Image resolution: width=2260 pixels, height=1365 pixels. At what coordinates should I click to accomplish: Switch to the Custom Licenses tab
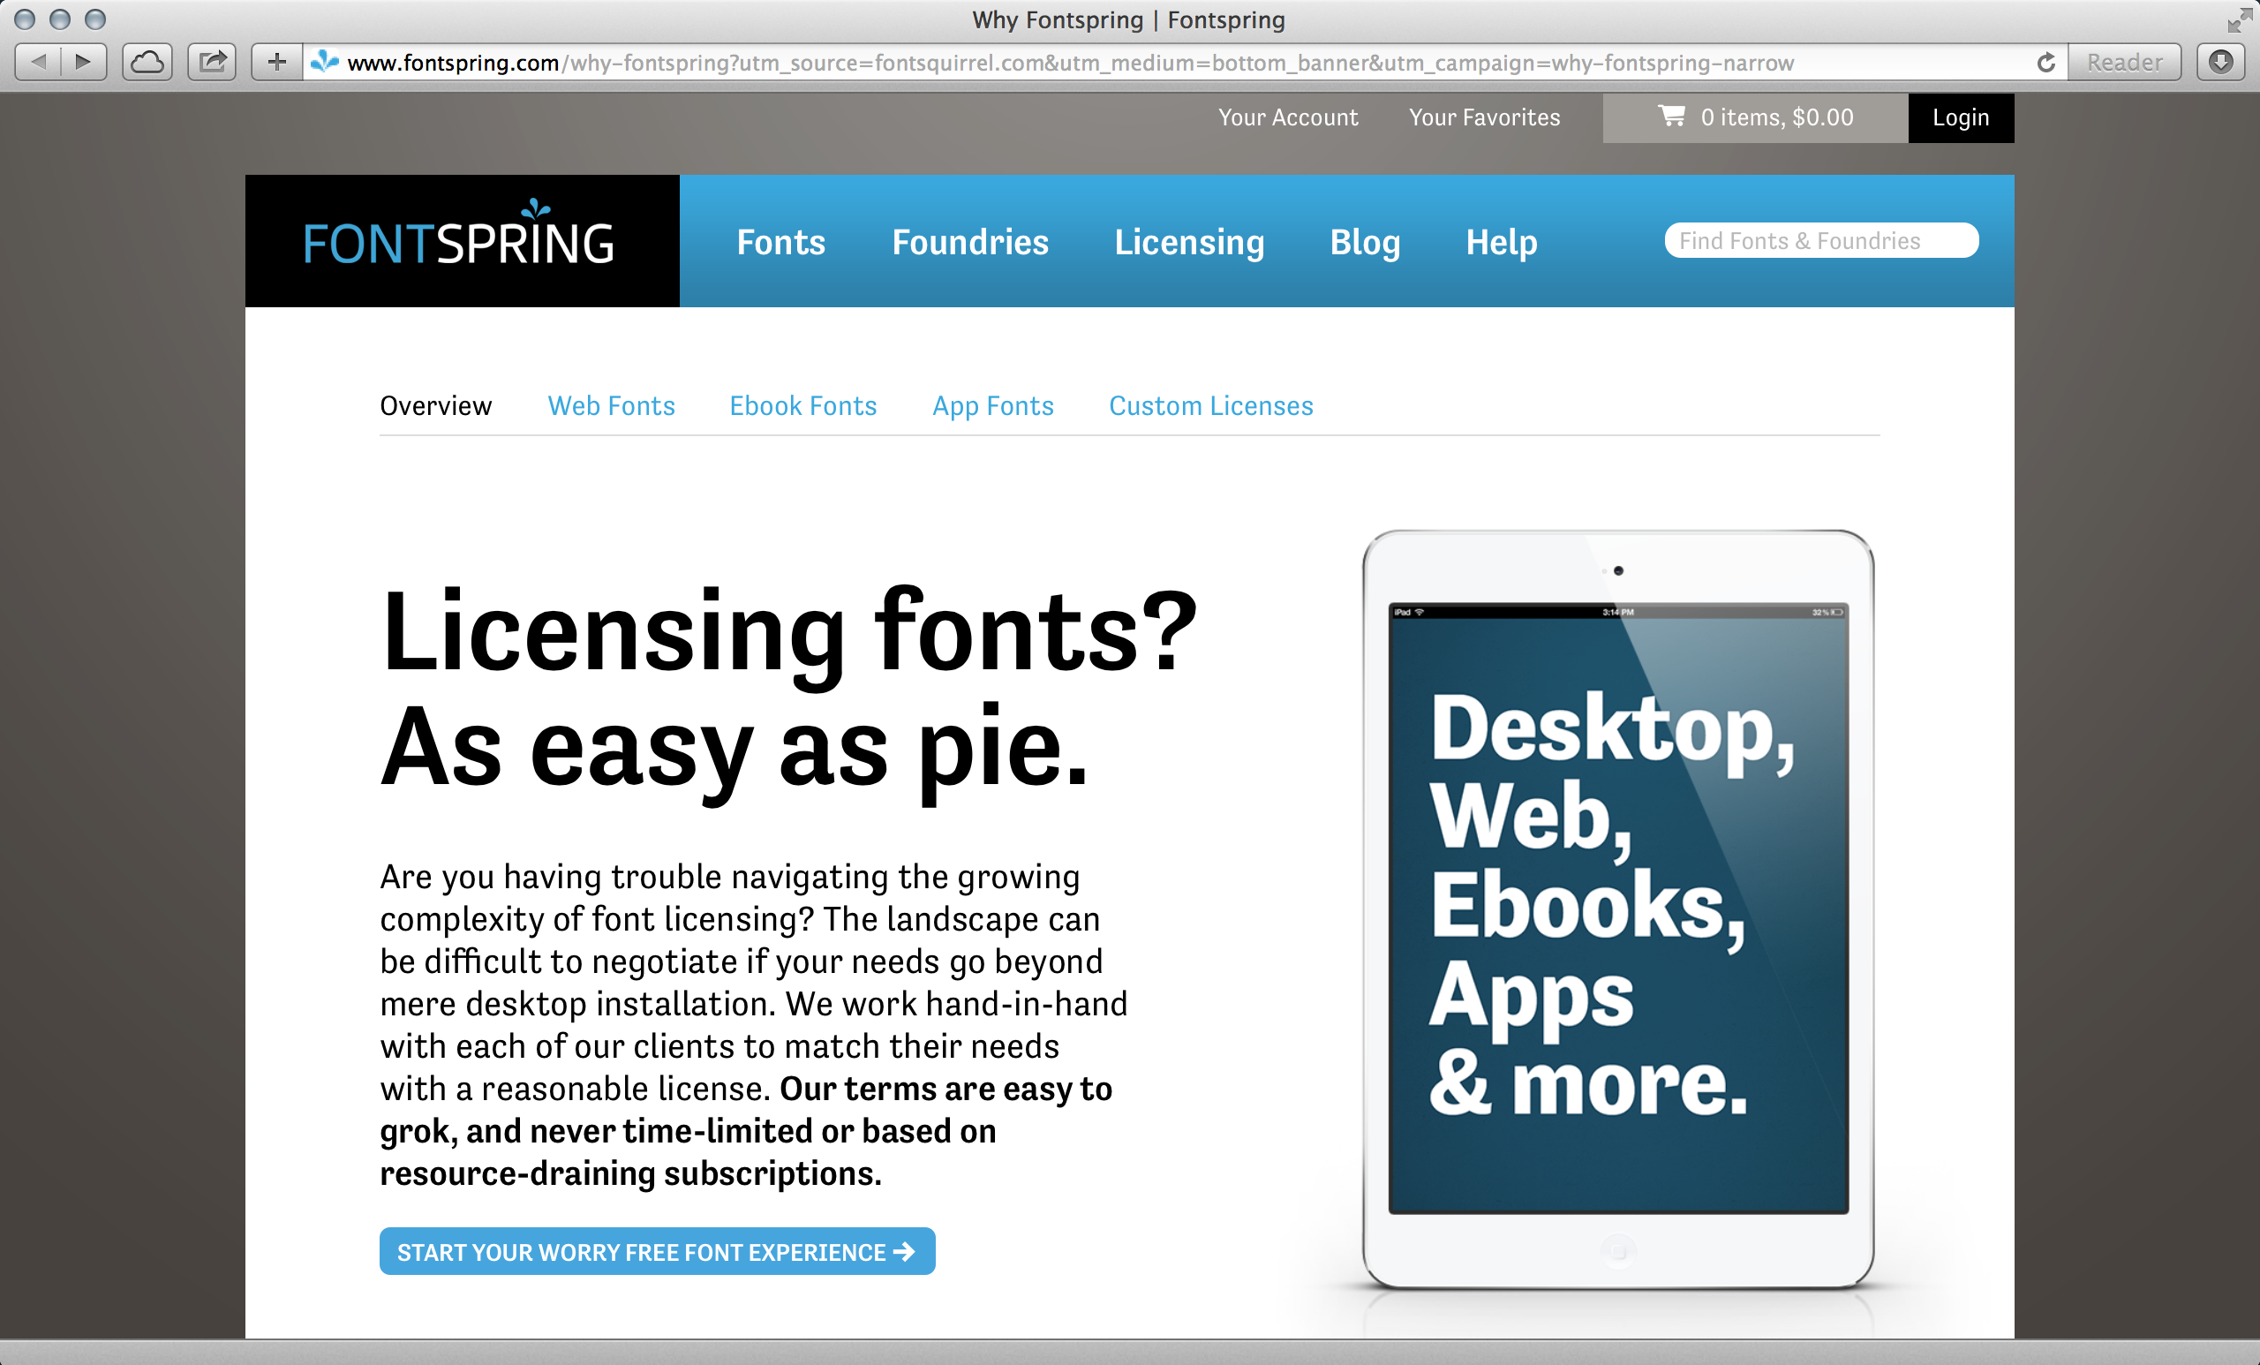point(1210,405)
